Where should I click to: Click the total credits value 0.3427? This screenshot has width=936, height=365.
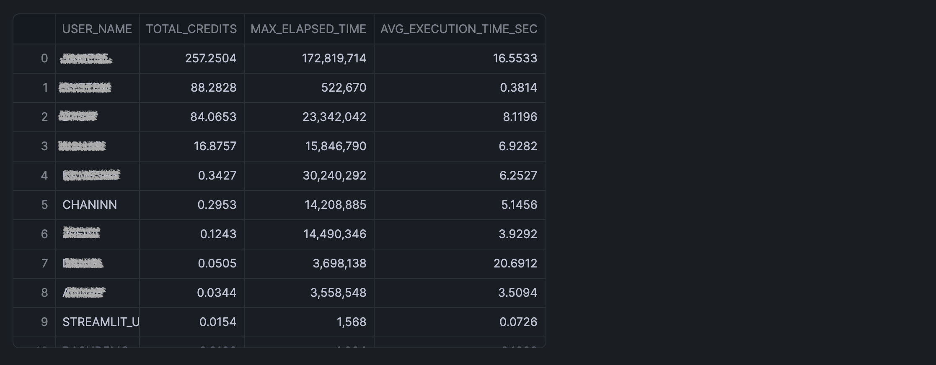tap(217, 175)
